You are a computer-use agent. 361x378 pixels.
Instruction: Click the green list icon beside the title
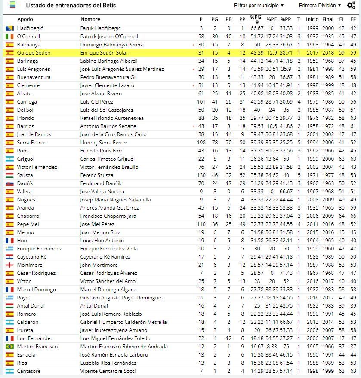point(12,5)
